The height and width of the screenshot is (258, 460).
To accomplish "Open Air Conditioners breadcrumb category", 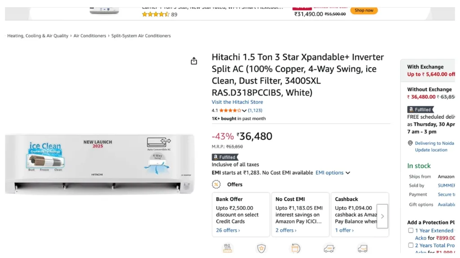I will pyautogui.click(x=90, y=36).
